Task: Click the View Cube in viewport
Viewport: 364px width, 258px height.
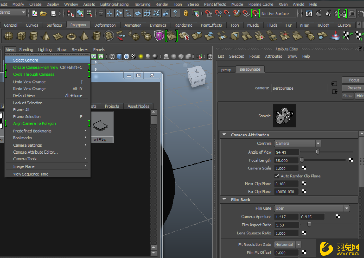Action: [197, 78]
